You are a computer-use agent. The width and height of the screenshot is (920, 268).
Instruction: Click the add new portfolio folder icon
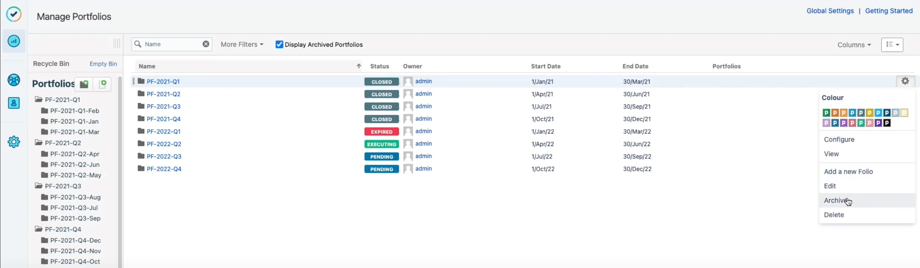tap(84, 84)
